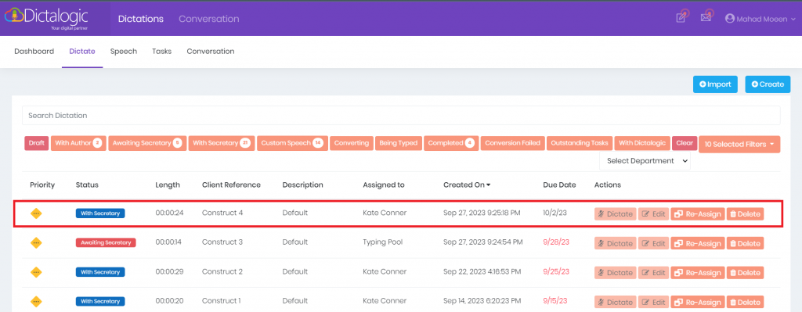Screen dimensions: 802x312
Task: Delete the Construct 4 dictation
Action: tap(746, 214)
